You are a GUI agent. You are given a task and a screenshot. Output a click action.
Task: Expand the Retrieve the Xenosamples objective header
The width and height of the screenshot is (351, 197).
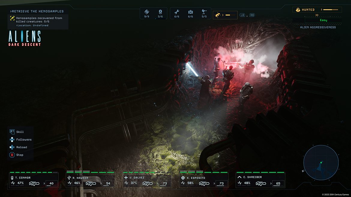click(x=37, y=11)
